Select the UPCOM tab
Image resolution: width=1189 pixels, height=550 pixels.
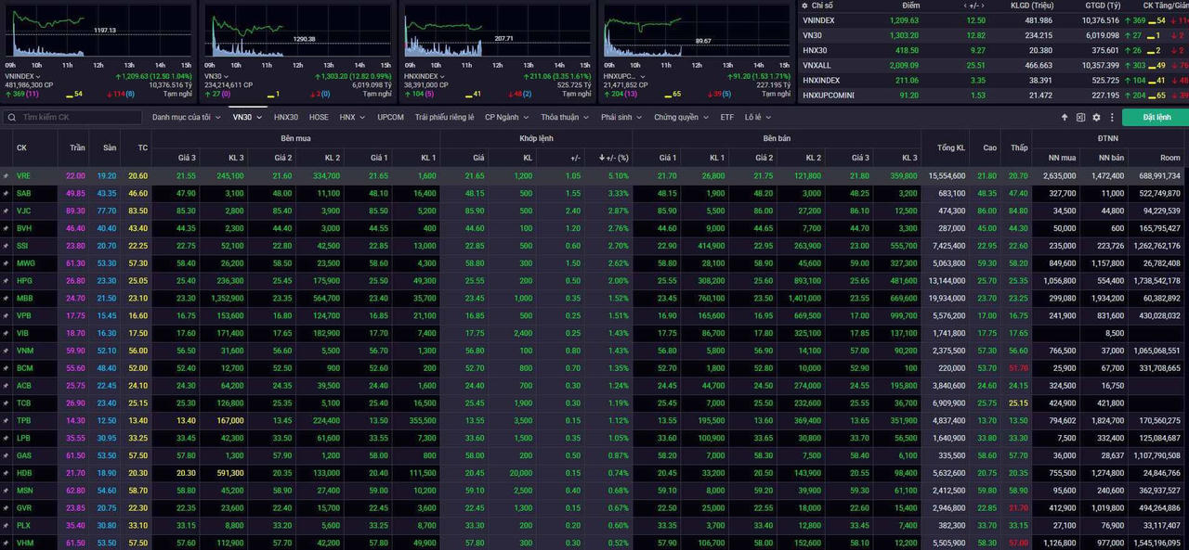390,118
